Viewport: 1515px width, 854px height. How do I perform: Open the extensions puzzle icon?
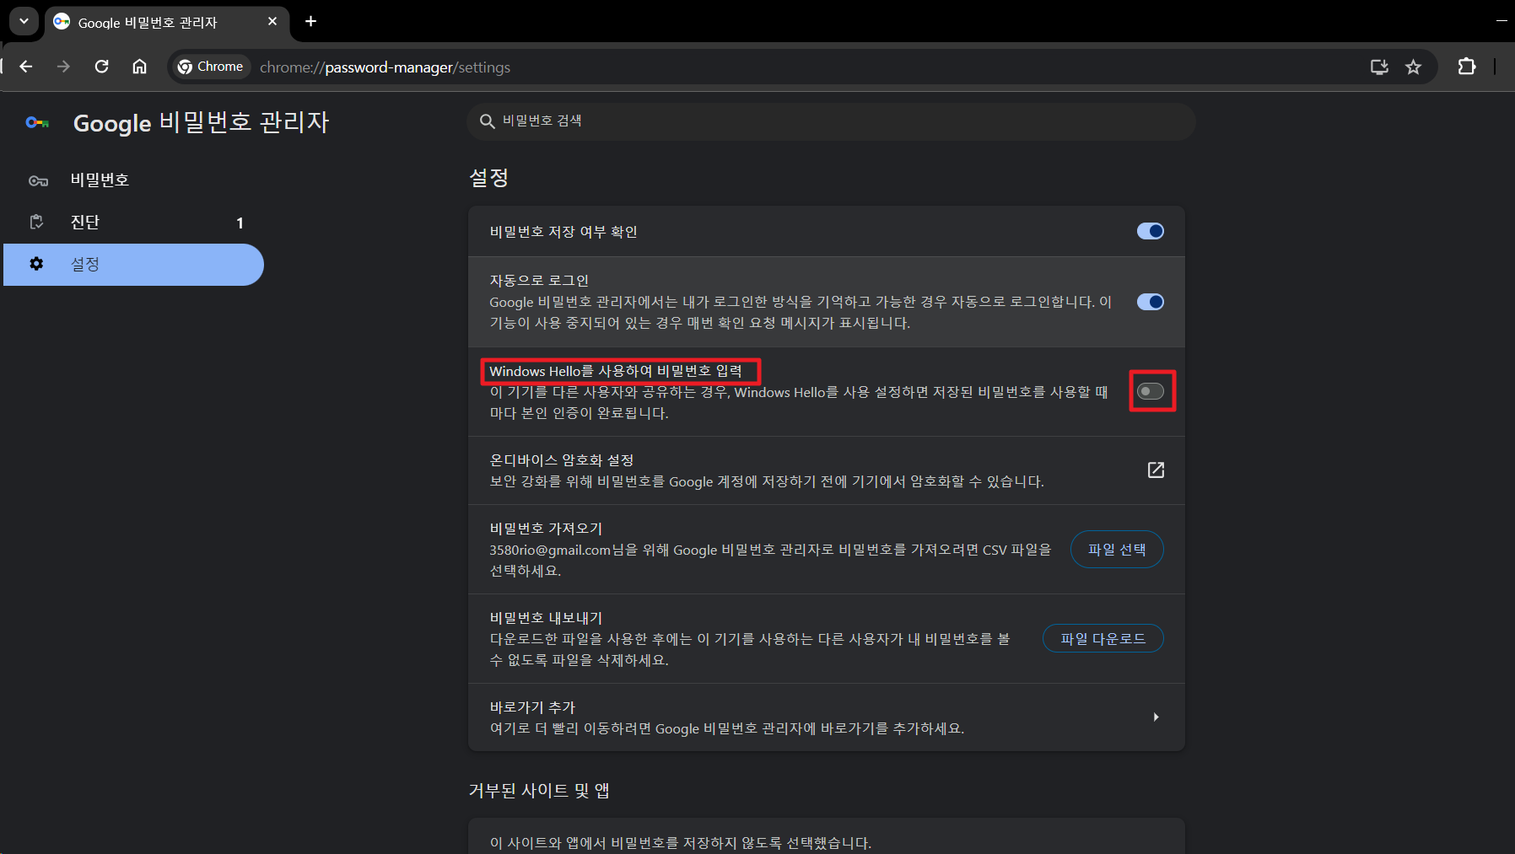pos(1467,67)
